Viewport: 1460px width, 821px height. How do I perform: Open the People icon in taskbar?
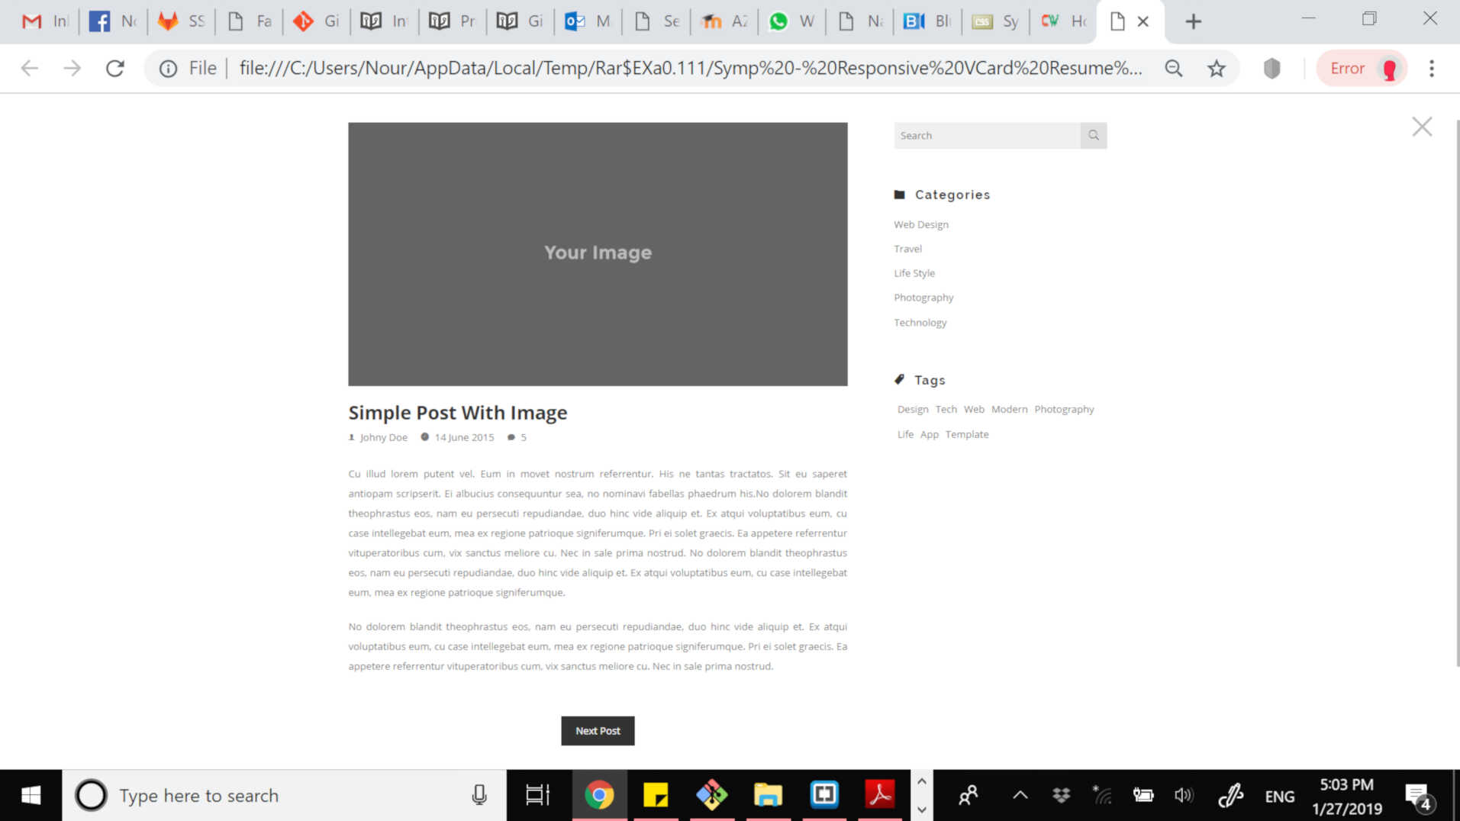point(968,796)
